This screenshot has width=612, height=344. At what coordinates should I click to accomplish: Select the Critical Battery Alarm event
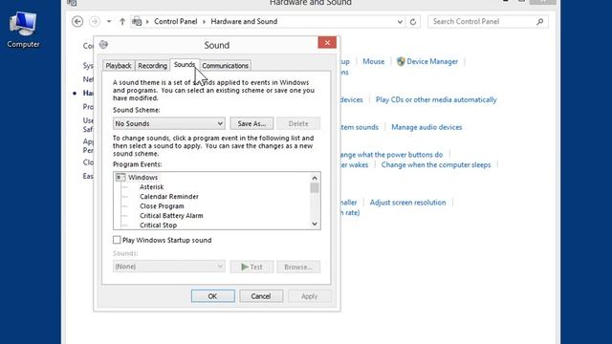[x=171, y=215]
